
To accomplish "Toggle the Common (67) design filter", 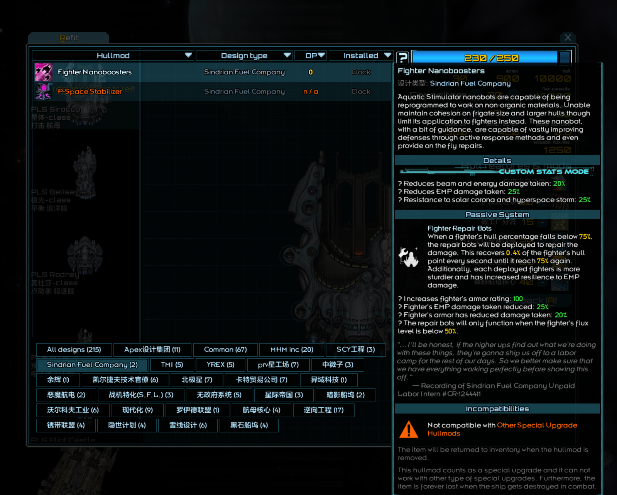I will point(225,349).
